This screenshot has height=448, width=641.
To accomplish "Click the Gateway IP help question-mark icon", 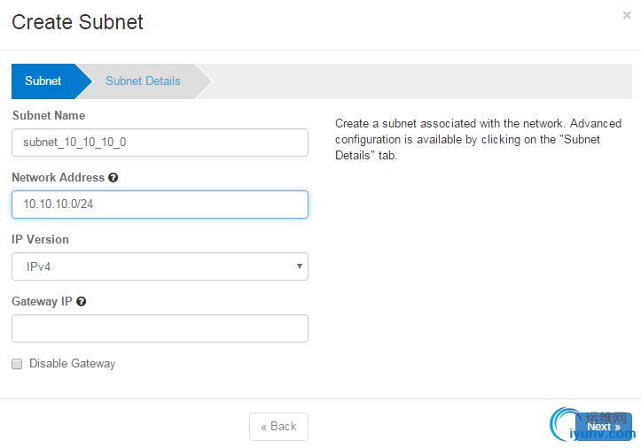I will point(82,302).
